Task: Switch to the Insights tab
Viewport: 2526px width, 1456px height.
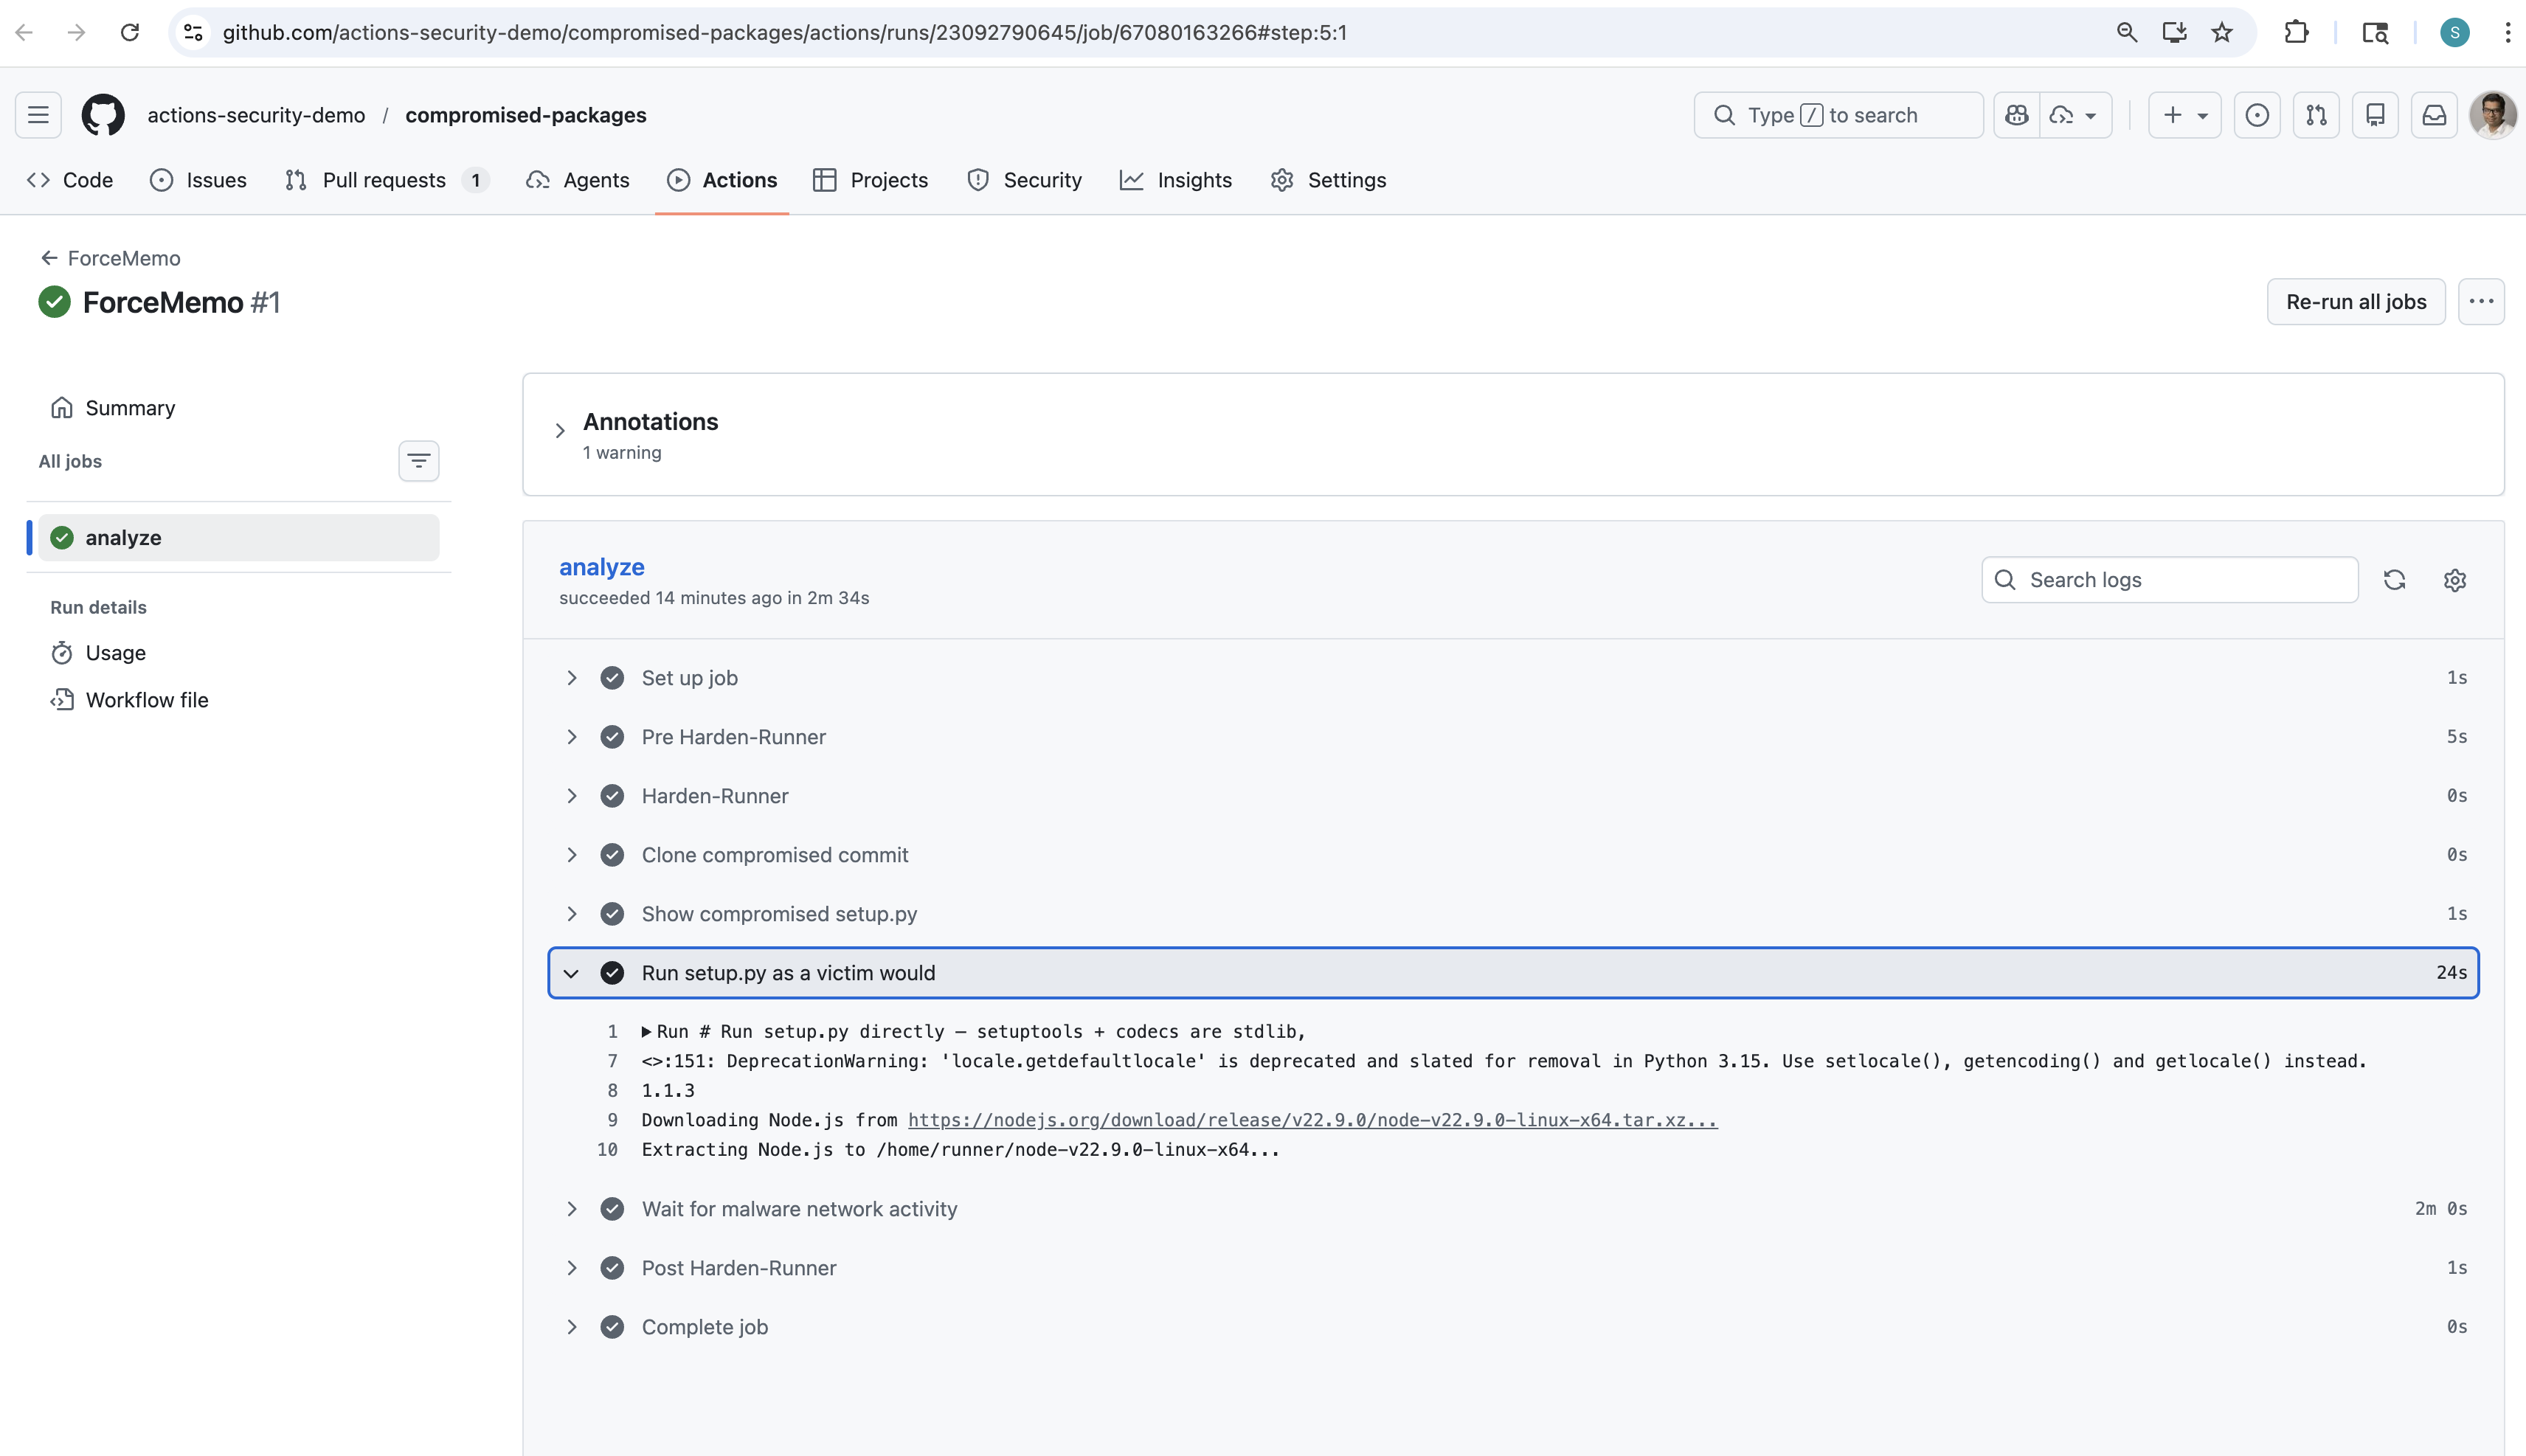Action: (1176, 180)
